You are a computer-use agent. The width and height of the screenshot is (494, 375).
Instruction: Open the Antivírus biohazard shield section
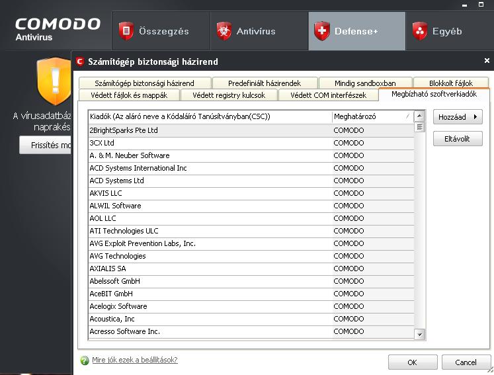259,31
